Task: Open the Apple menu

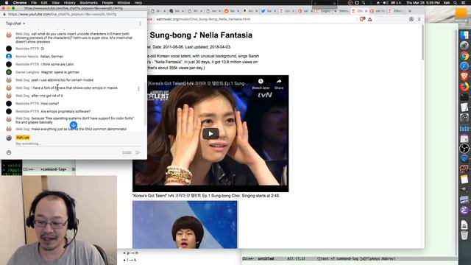Action: 7,3
